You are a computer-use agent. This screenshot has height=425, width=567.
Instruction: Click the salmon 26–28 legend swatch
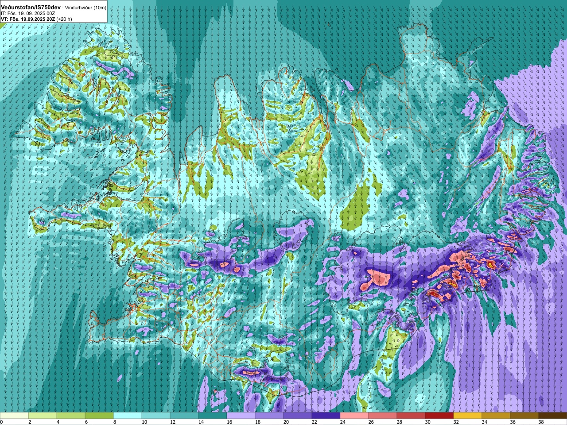point(383,416)
